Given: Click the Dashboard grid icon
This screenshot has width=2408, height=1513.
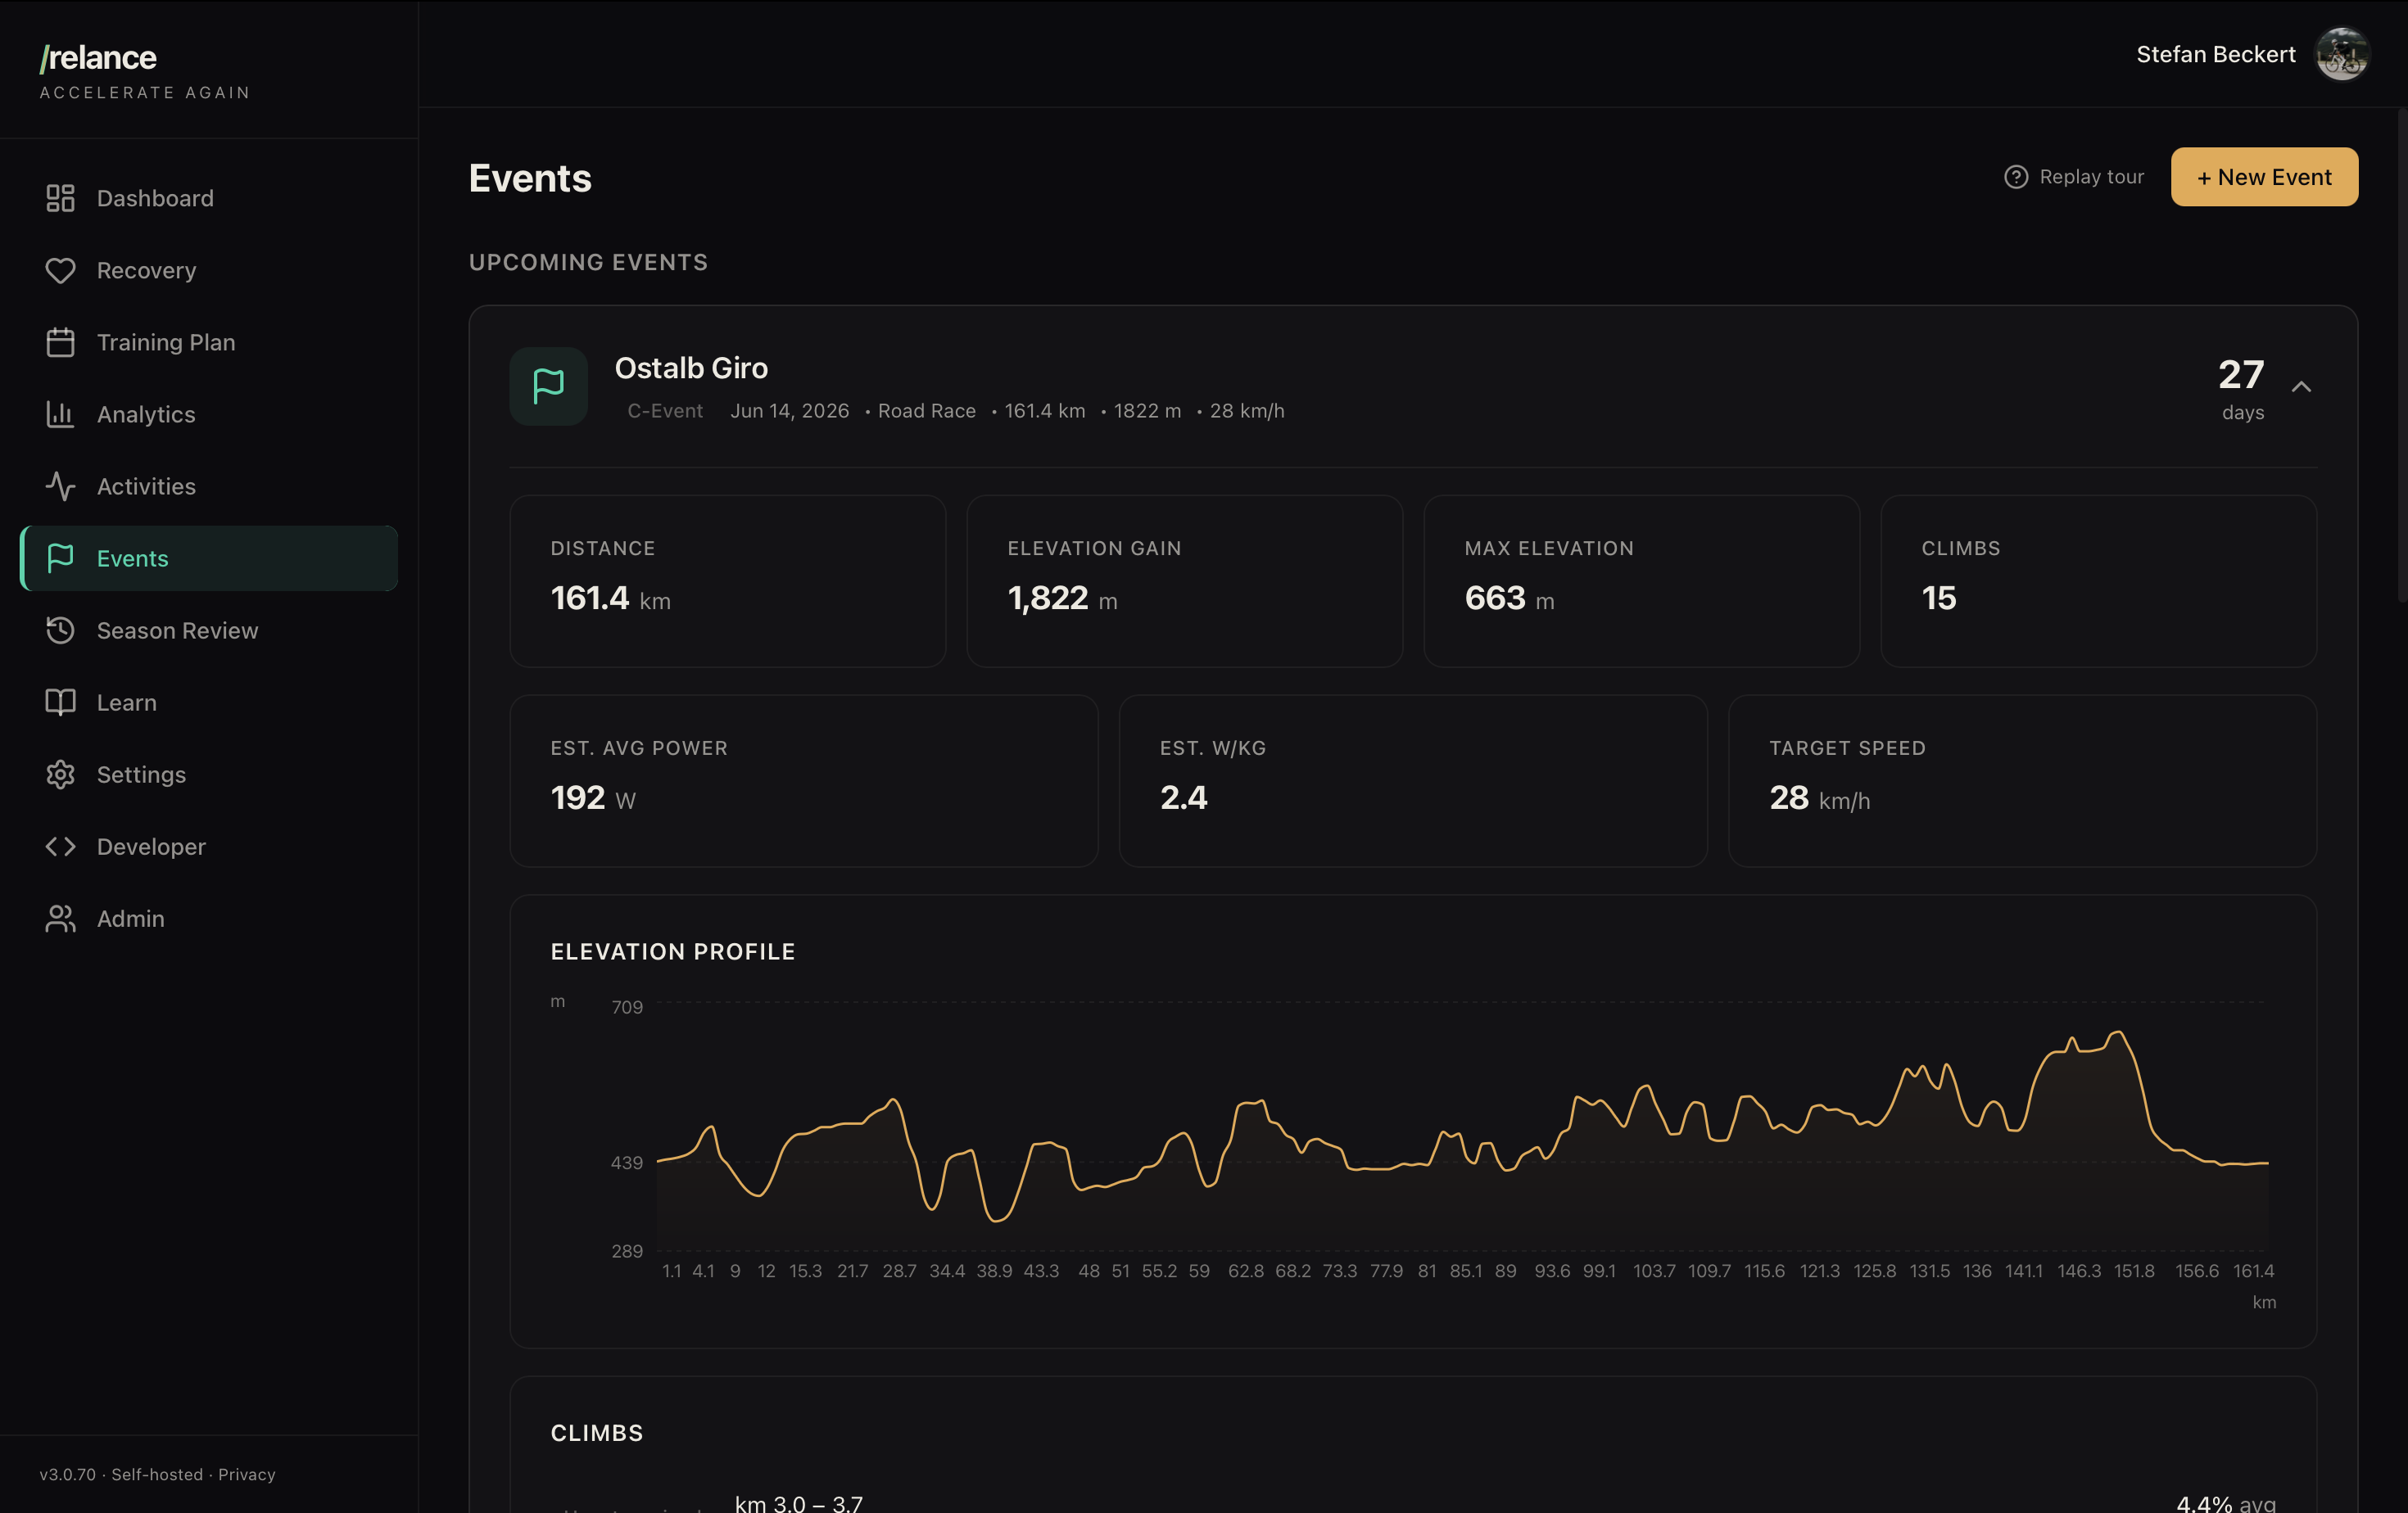Looking at the screenshot, I should 60,198.
